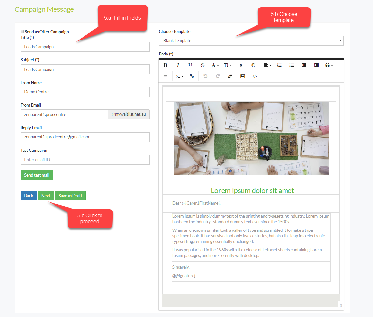Screen dimensions: 373x317
Task: Edit the From Email field
Action: [64, 115]
